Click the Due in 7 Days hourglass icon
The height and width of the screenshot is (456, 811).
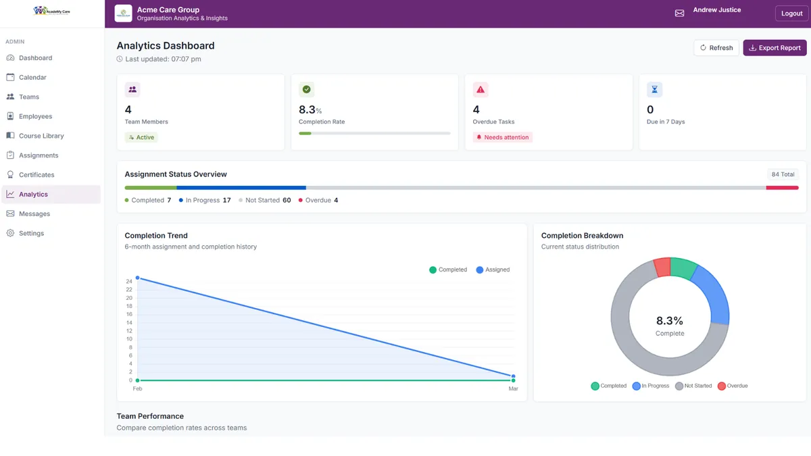pos(654,89)
